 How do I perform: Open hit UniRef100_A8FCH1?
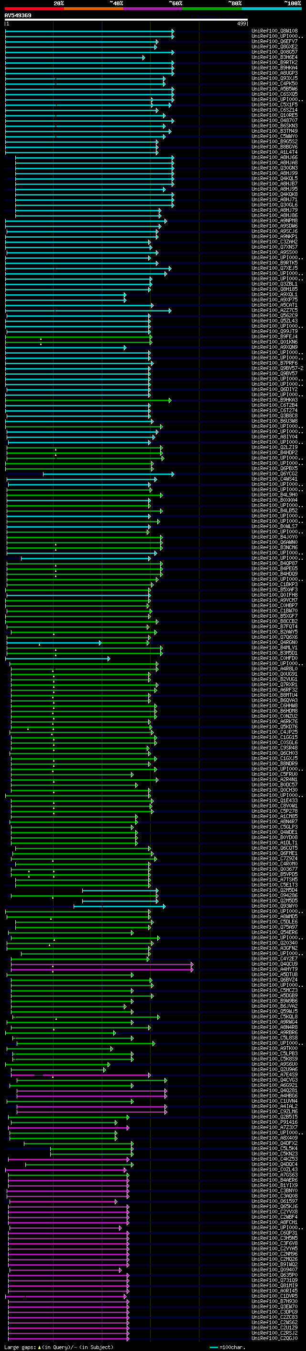pyautogui.click(x=274, y=1222)
